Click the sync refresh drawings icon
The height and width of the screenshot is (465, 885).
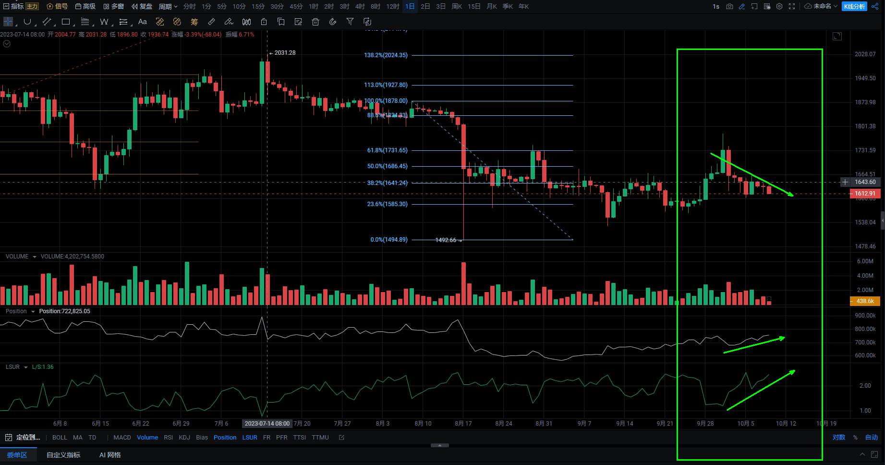click(x=367, y=22)
